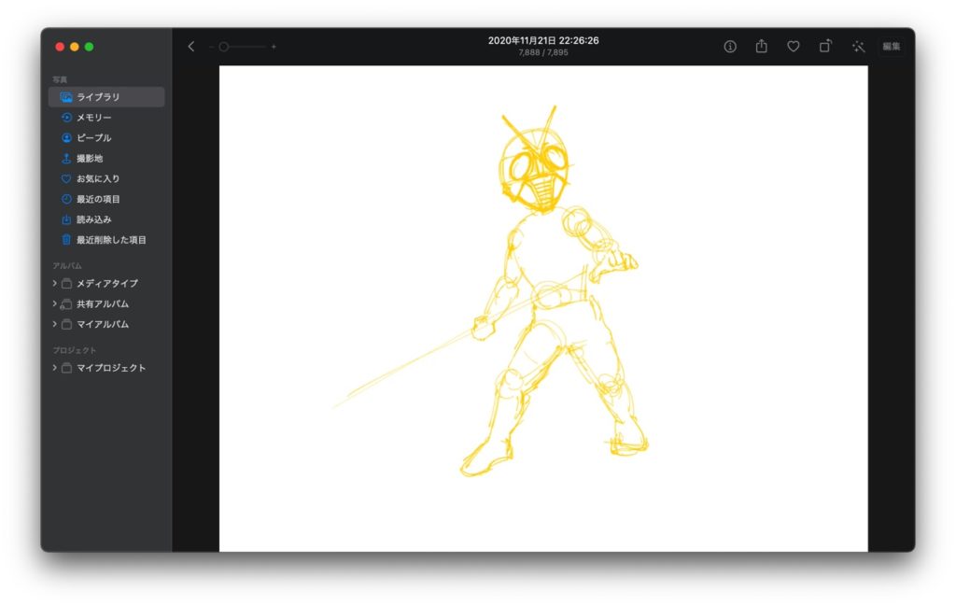Show photo info with the info icon
The height and width of the screenshot is (606, 956).
[730, 47]
